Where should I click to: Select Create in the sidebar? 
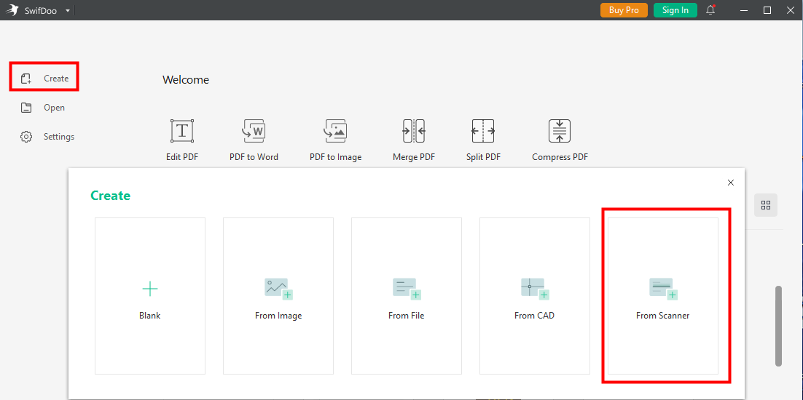tap(44, 78)
